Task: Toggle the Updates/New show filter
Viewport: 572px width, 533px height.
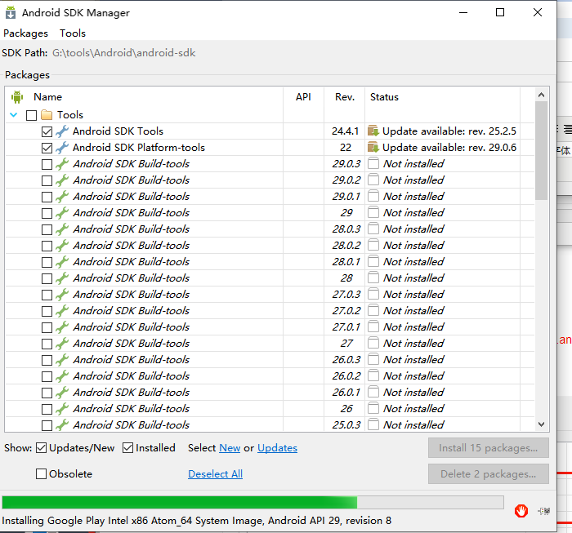Action: point(41,448)
